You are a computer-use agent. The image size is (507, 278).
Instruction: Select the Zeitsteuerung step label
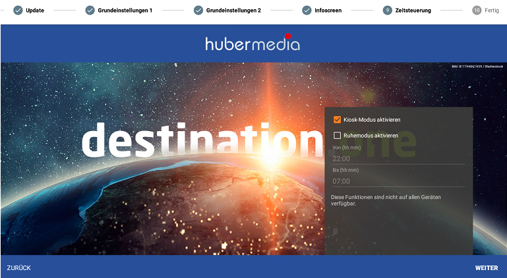pos(413,11)
